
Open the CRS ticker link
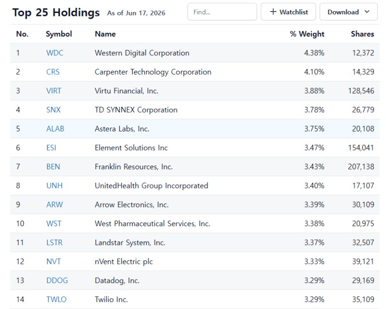coord(53,72)
